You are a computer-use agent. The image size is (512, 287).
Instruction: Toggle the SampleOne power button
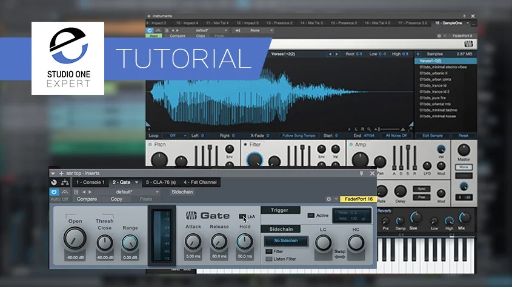[x=150, y=30]
